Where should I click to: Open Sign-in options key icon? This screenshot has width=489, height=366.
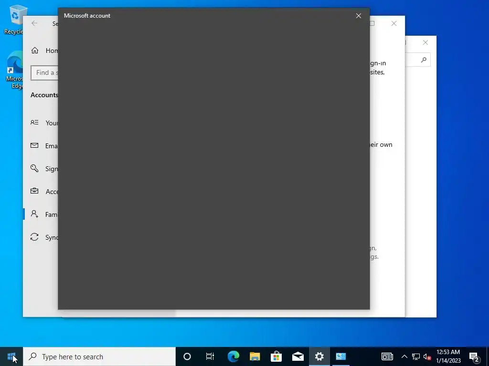click(x=34, y=168)
